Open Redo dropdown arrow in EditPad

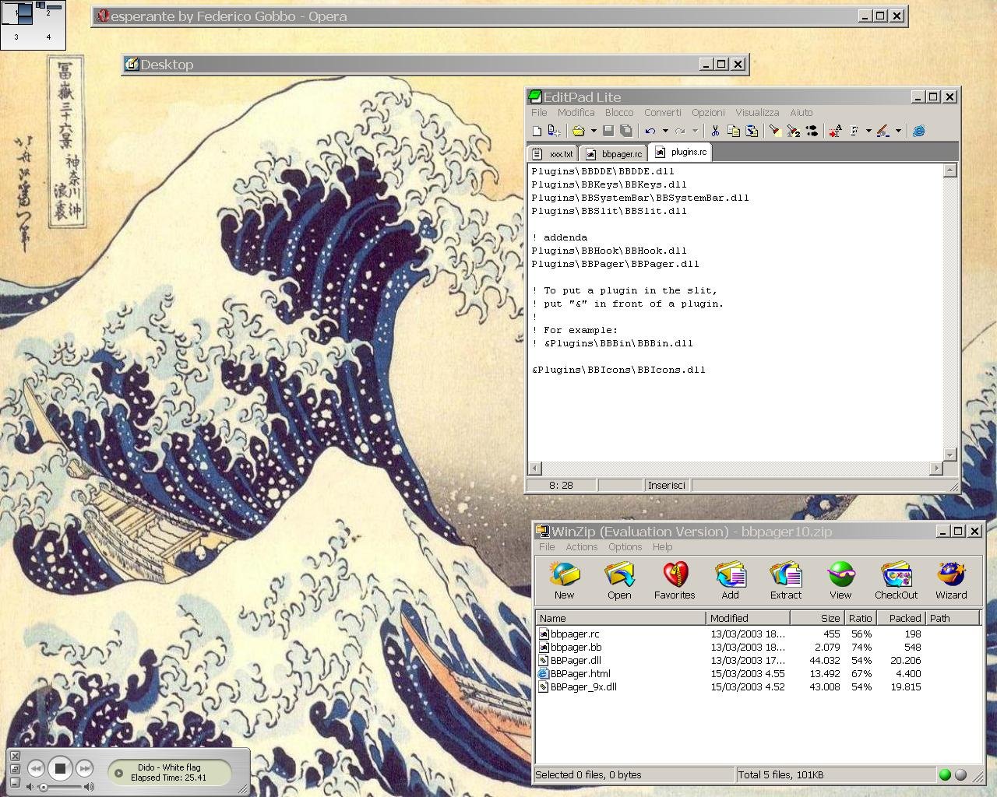695,132
